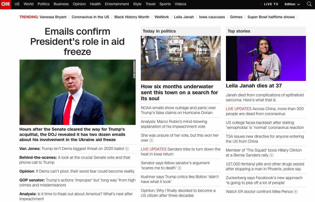Open Opinion 'If Dems can't pivot' article

coord(77,171)
